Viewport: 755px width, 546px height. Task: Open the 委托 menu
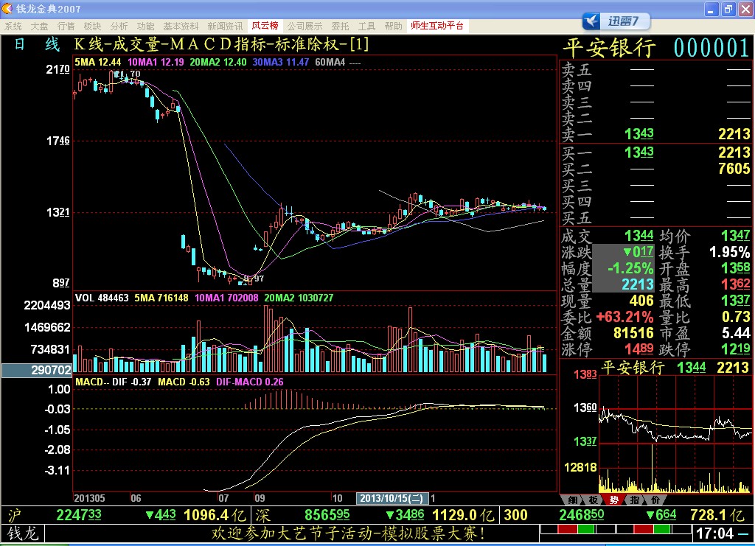(x=340, y=26)
